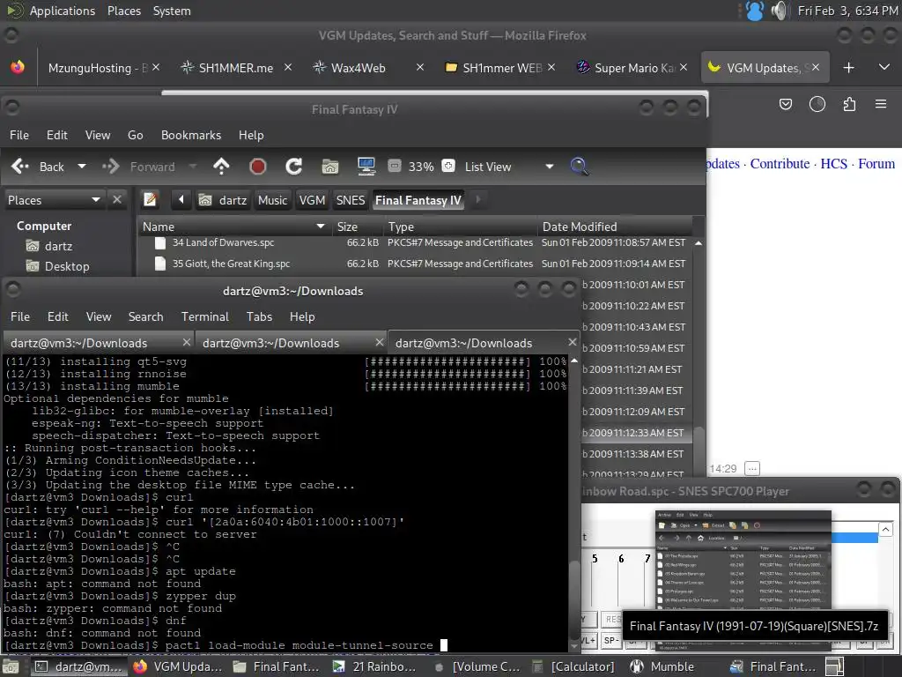The width and height of the screenshot is (902, 677).
Task: Zoom in using the plus icon
Action: click(x=448, y=167)
